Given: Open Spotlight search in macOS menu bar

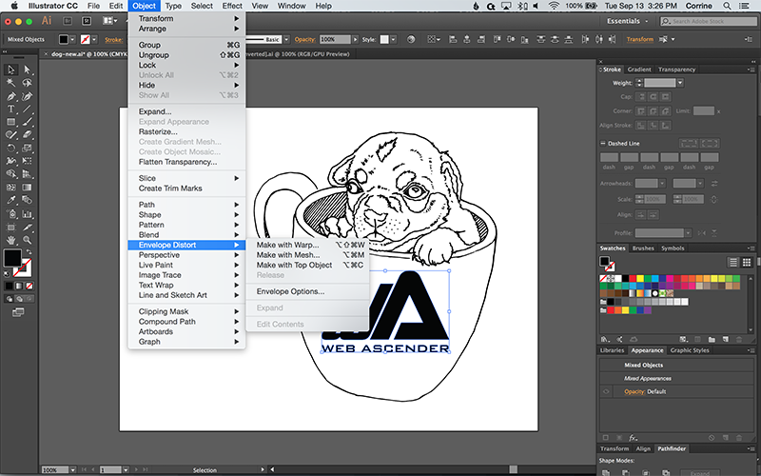Looking at the screenshot, I should point(727,6).
